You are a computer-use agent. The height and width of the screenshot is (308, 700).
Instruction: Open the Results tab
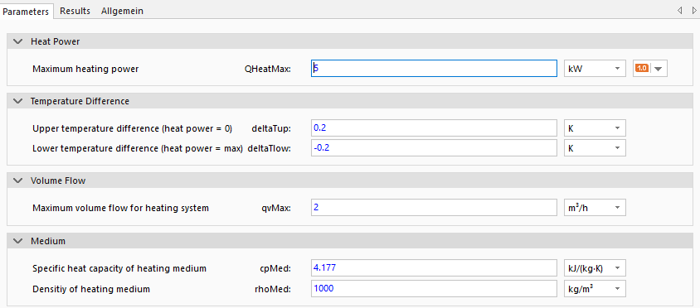75,11
